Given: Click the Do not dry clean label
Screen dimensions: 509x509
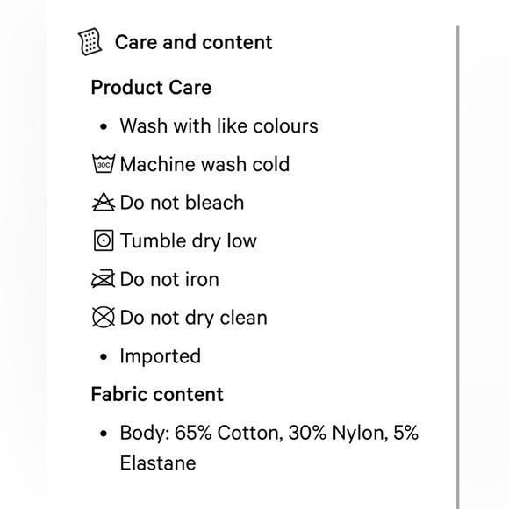Looking at the screenshot, I should pyautogui.click(x=194, y=318).
